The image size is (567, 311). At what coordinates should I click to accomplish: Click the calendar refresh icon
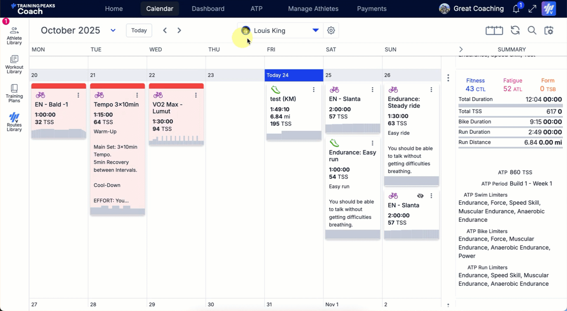tap(515, 30)
